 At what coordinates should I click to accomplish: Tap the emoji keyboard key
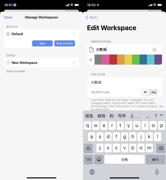[x=99, y=159]
